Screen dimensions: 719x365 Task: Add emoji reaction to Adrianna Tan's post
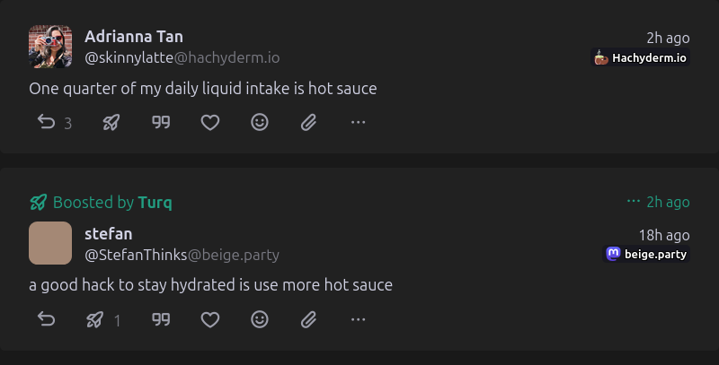tap(260, 122)
